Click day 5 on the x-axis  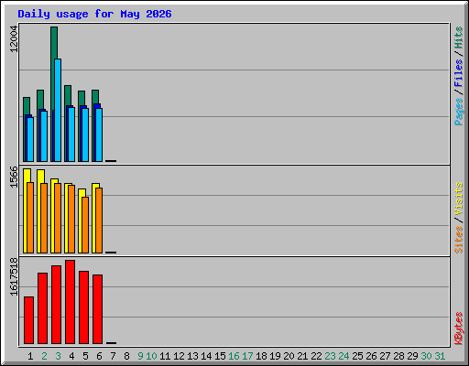[x=85, y=356]
